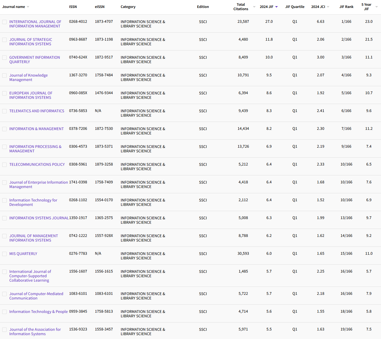Click the JIF Rank column header
This screenshot has width=381, height=339.
pyautogui.click(x=346, y=7)
